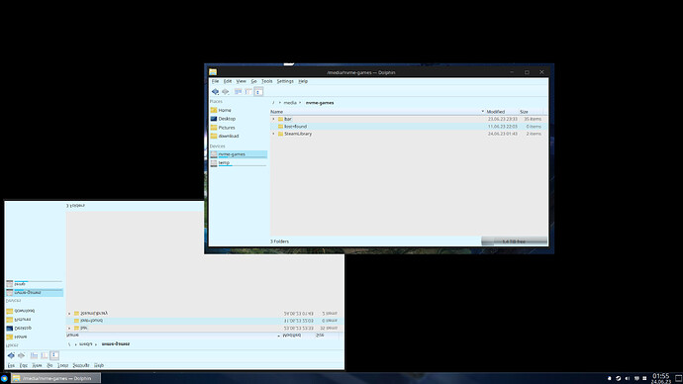Click the 23.06.23 23:33 date cell

(502, 119)
